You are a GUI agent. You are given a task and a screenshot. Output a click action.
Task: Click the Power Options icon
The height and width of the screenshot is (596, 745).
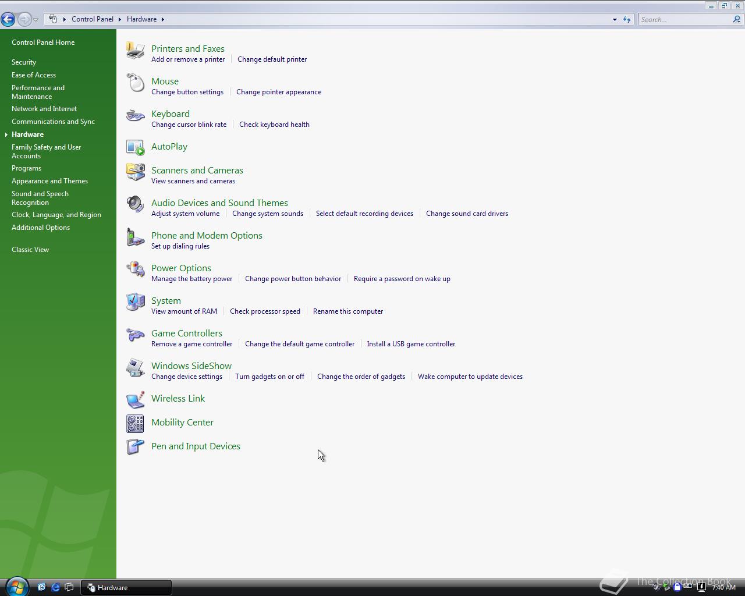coord(136,270)
